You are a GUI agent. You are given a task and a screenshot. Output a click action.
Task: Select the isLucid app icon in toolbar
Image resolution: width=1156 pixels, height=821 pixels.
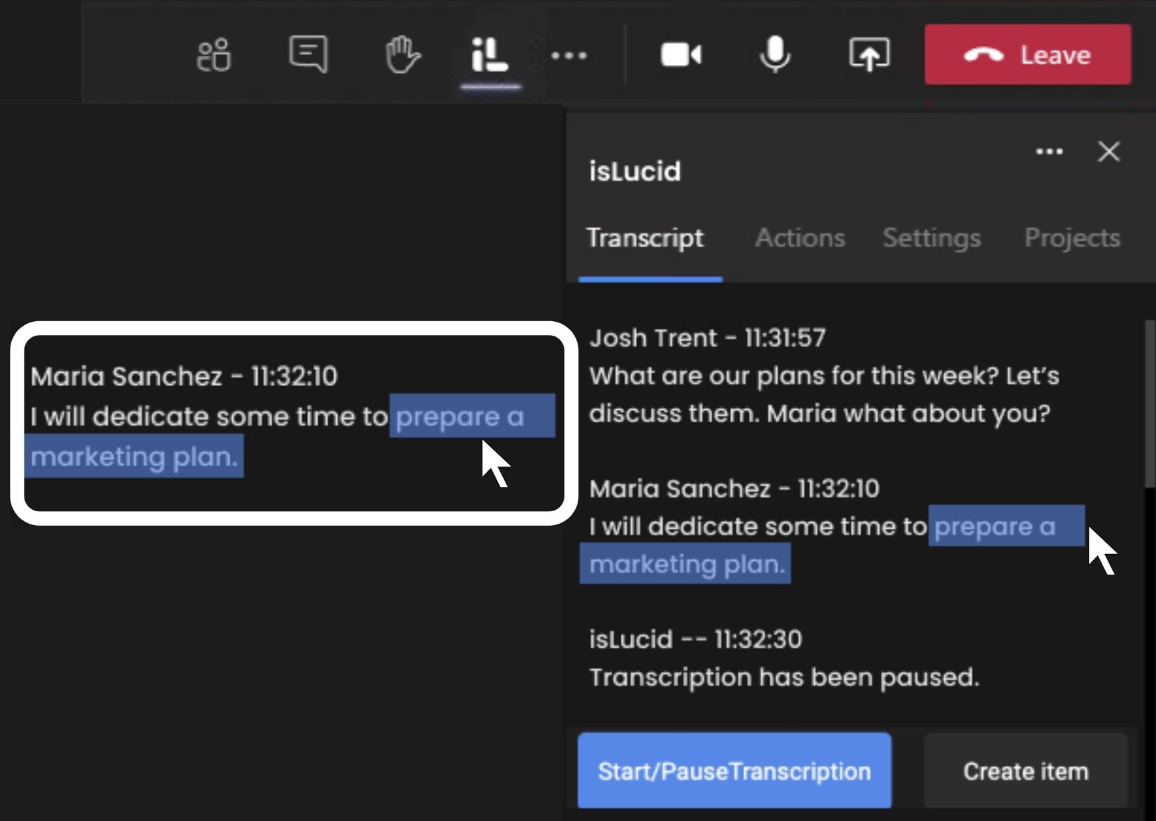[490, 54]
